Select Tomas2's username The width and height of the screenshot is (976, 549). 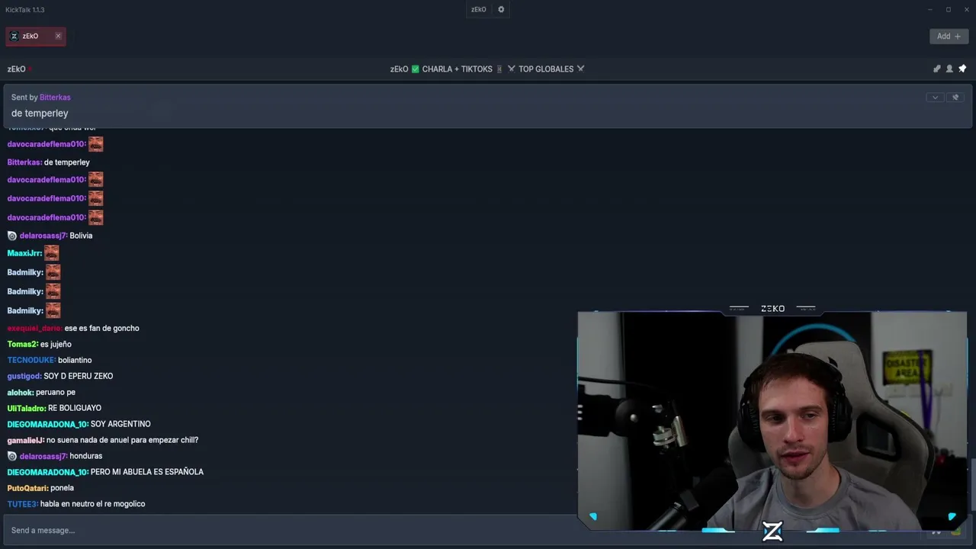23,344
